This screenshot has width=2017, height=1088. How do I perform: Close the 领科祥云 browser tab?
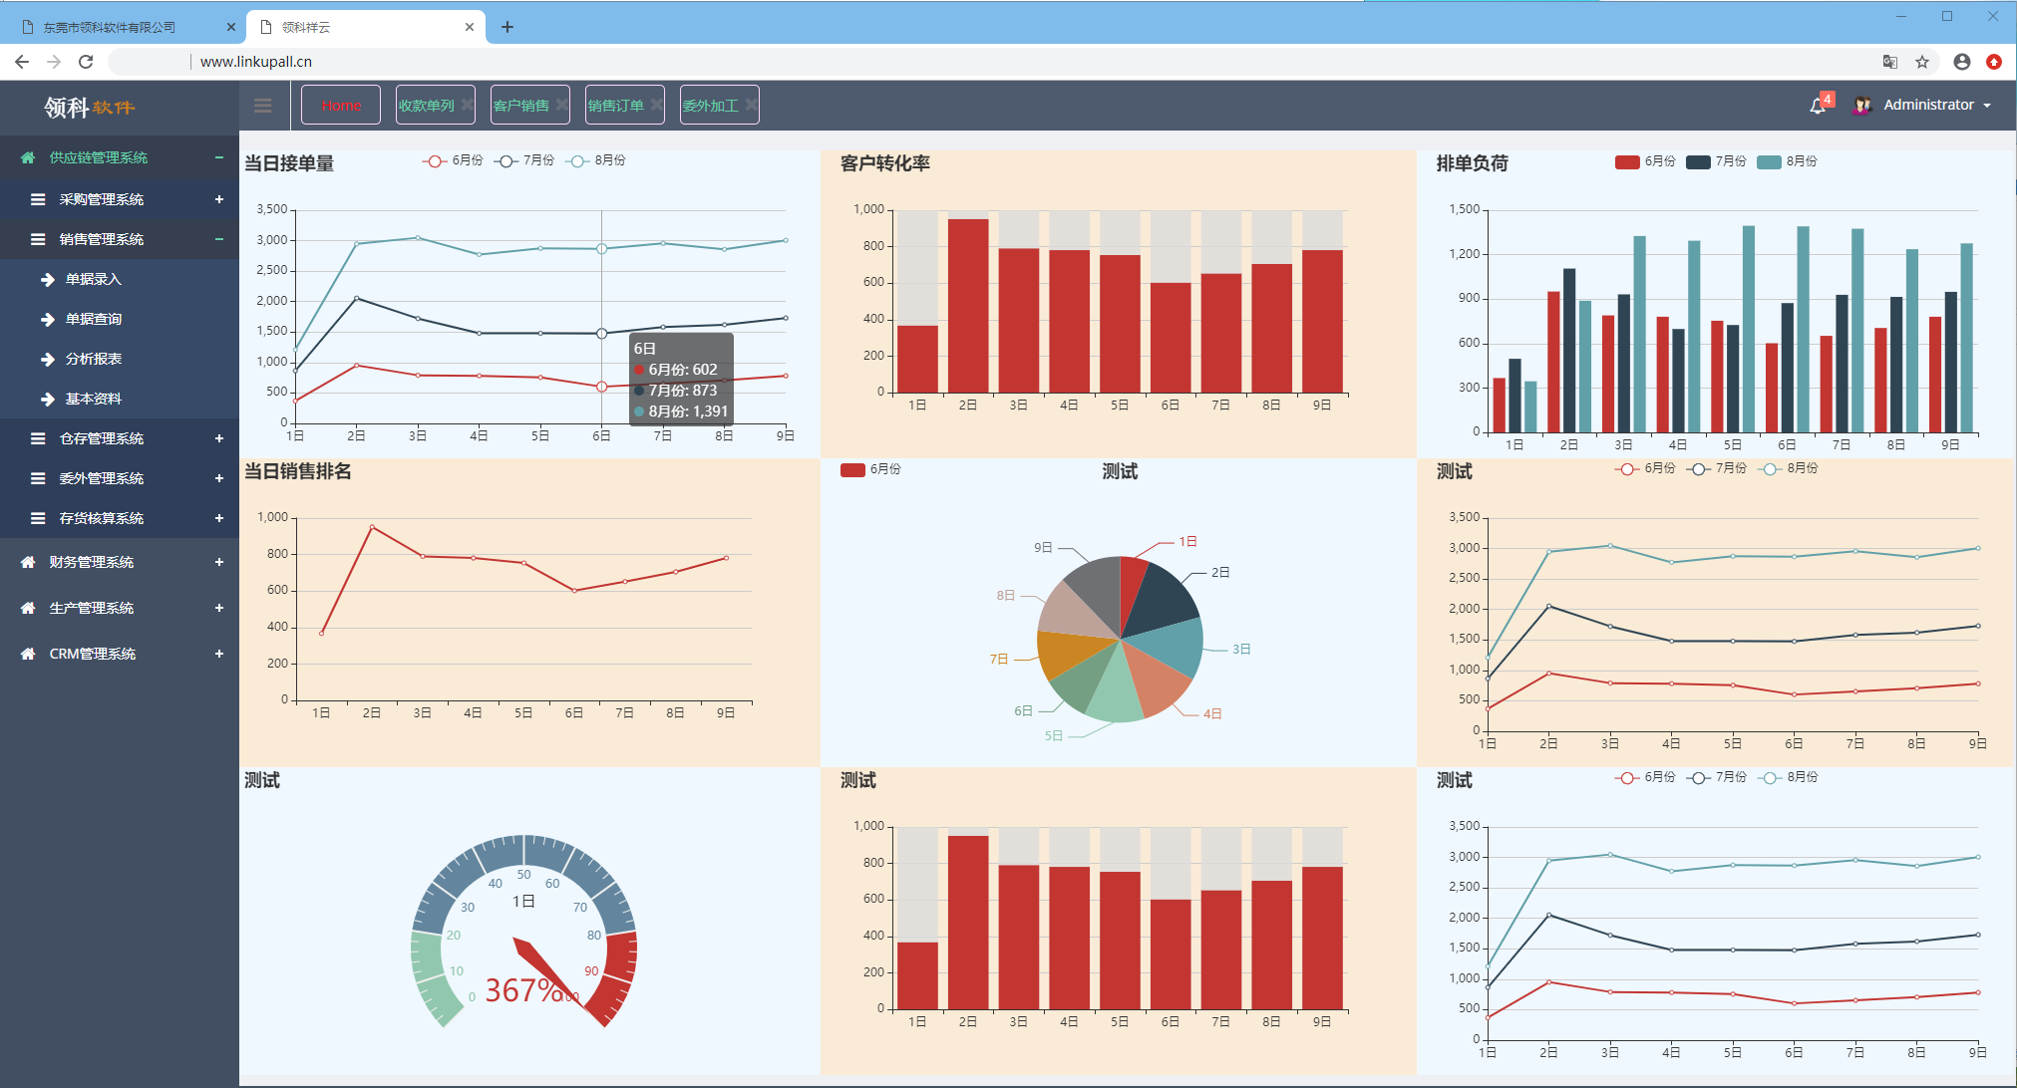470,27
